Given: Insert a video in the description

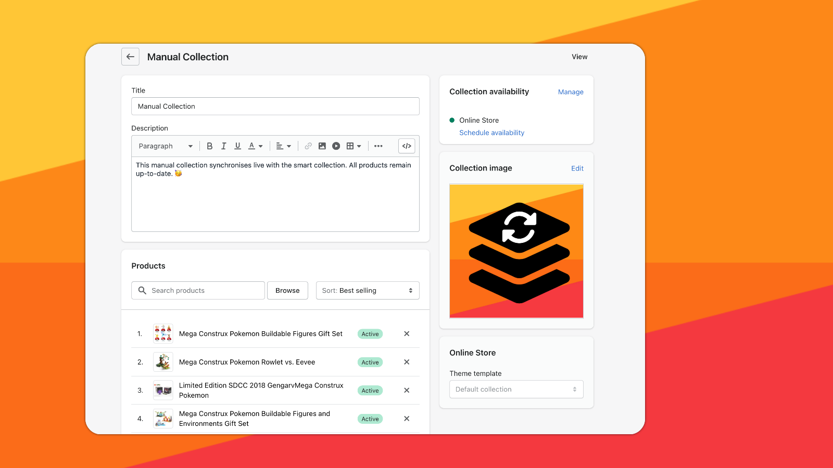Looking at the screenshot, I should 336,146.
